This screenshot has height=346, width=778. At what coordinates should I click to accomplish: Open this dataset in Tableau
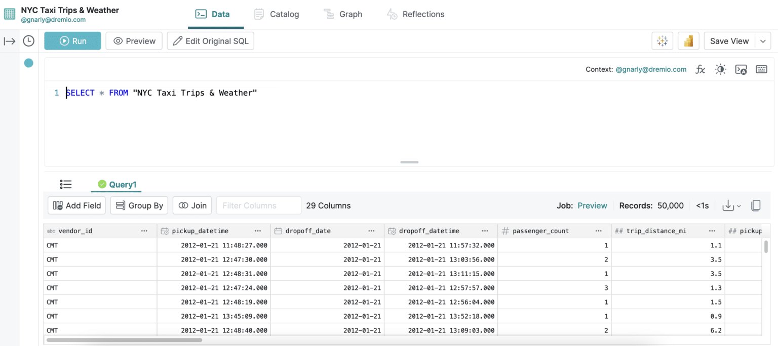[x=663, y=40]
